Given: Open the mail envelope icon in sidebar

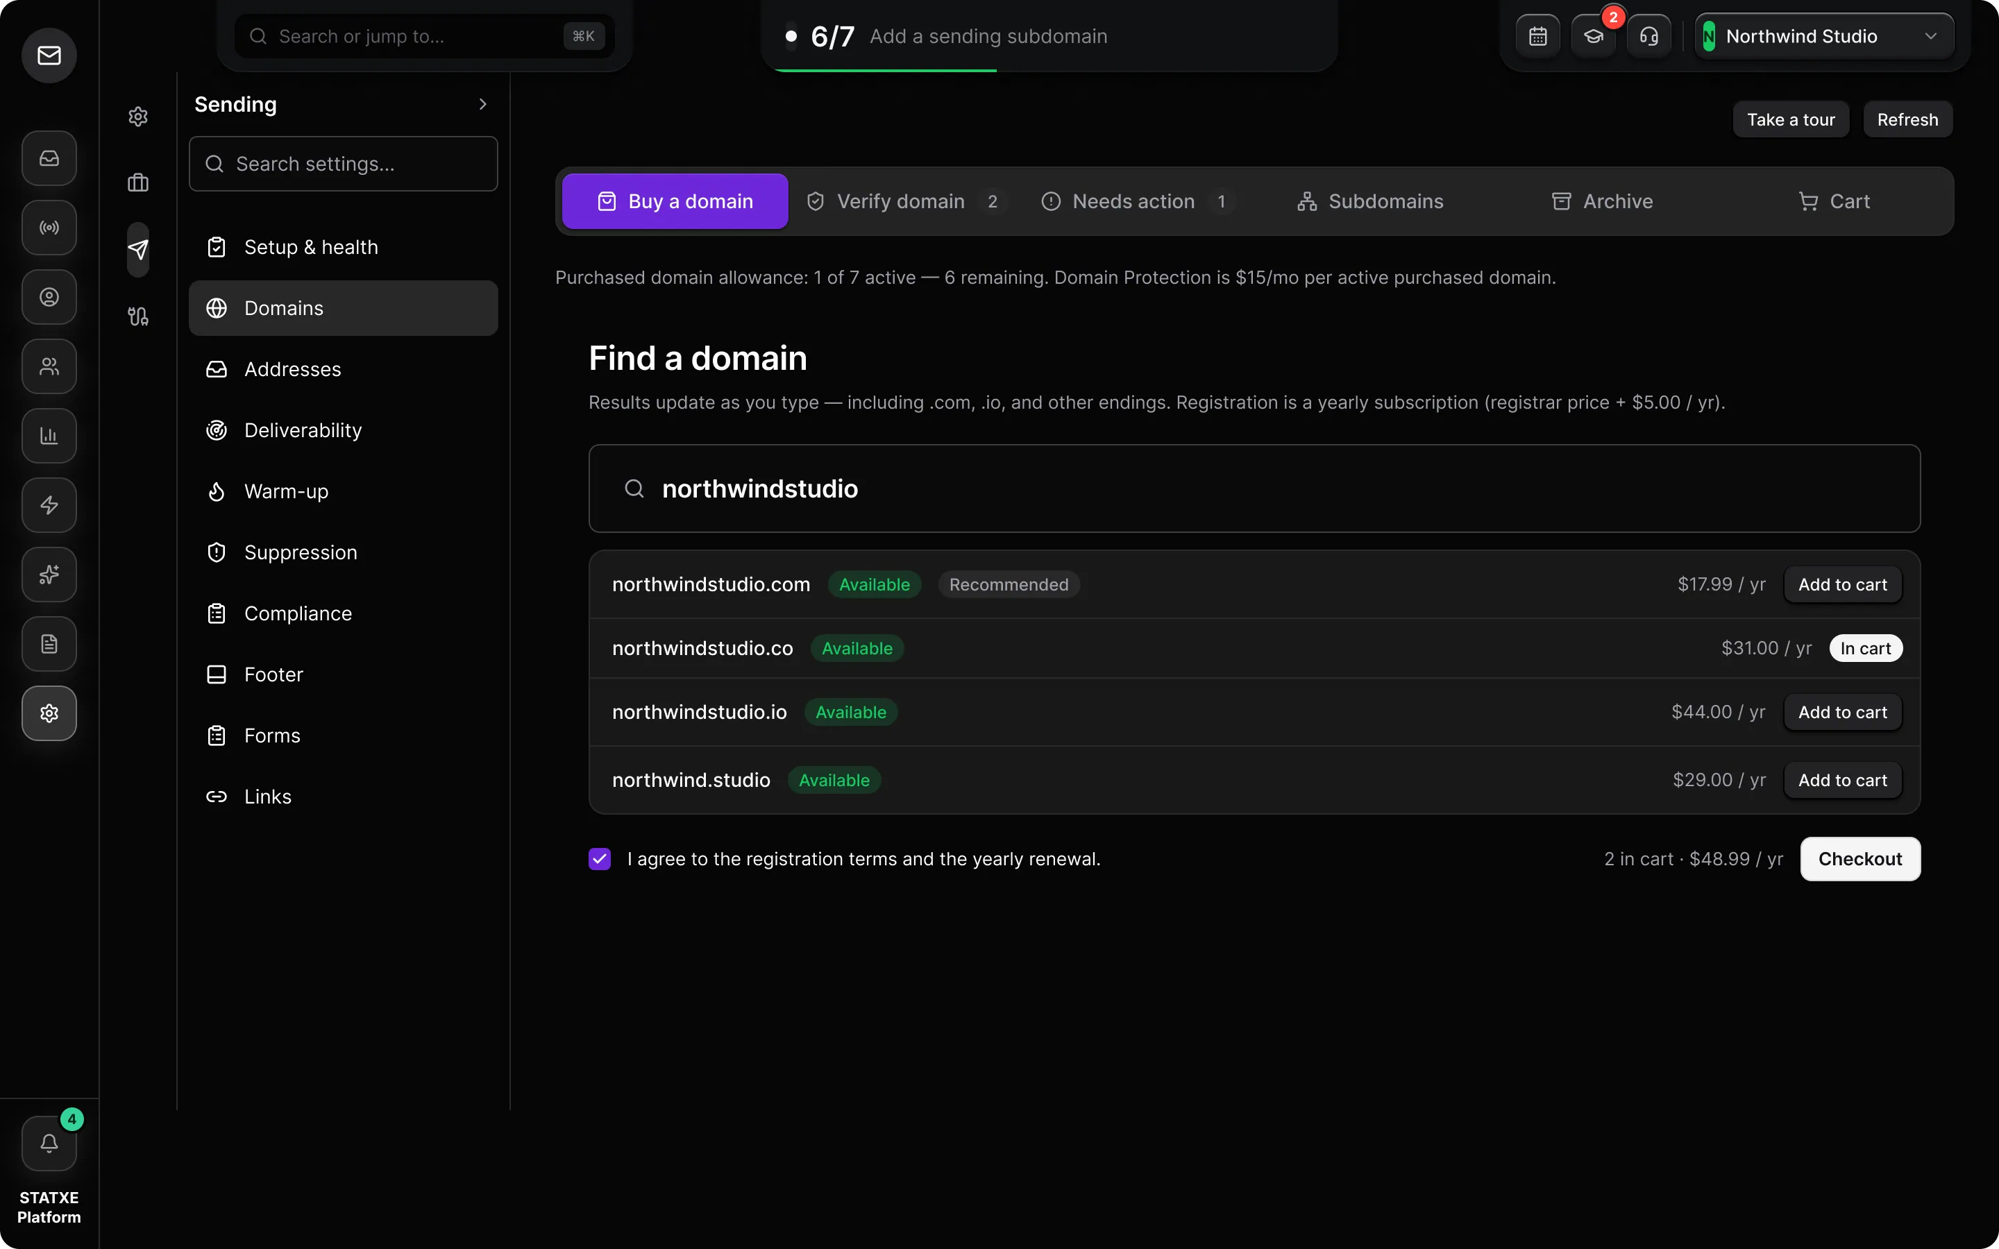Looking at the screenshot, I should click(49, 56).
